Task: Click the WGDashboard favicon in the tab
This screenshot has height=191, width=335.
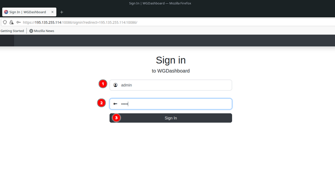Action: point(6,12)
